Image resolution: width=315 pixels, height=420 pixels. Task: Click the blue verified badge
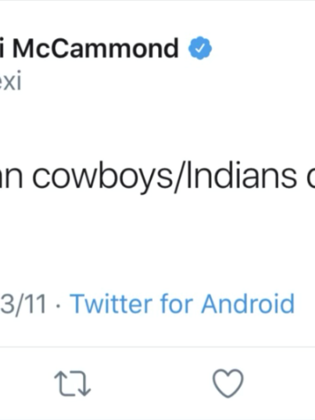pos(201,49)
